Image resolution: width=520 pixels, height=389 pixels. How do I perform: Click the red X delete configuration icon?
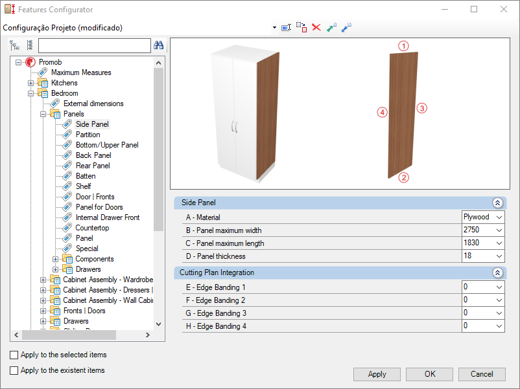coord(316,27)
